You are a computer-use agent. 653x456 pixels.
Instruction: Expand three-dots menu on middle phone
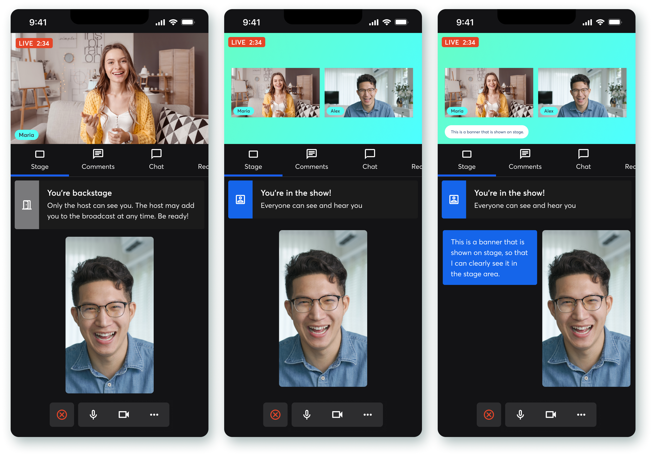(367, 414)
